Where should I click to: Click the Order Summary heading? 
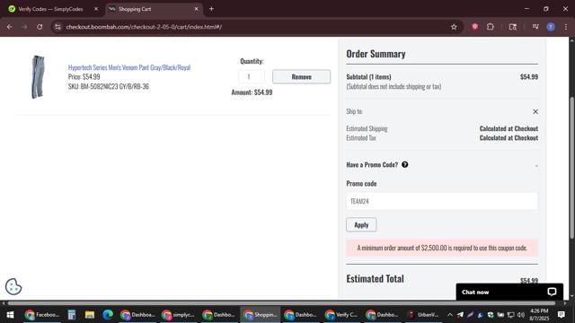[x=376, y=54]
